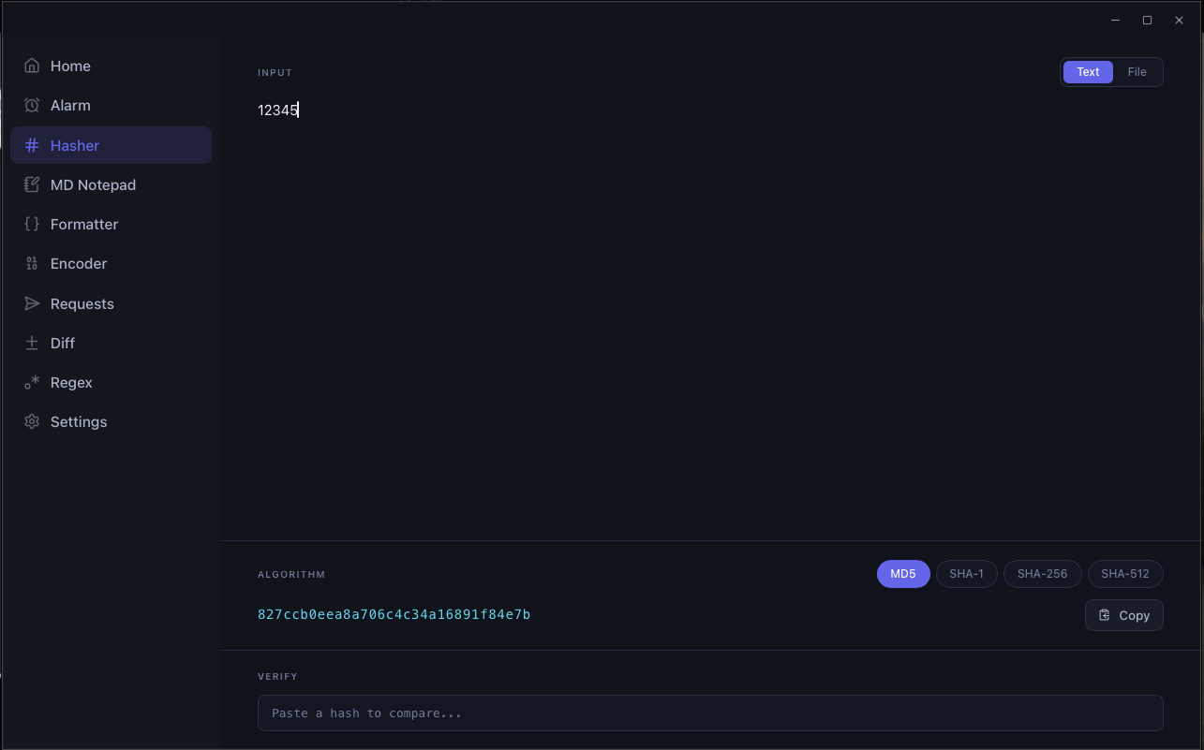This screenshot has width=1204, height=750.
Task: Open the Home screen from sidebar
Action: (x=32, y=66)
